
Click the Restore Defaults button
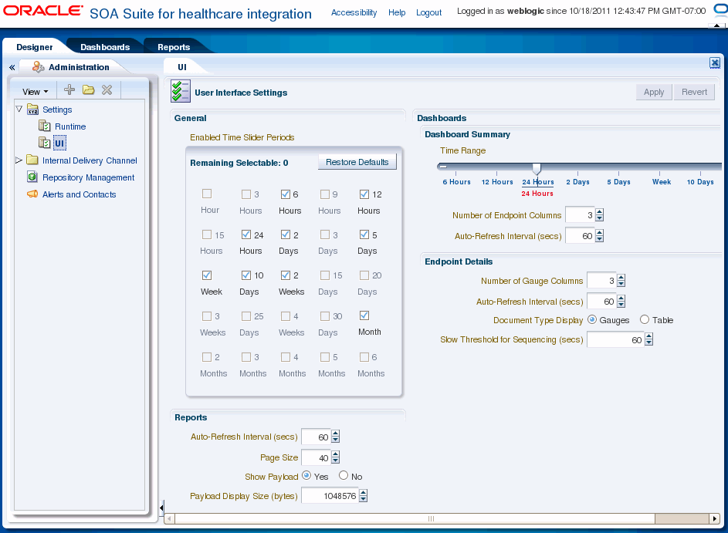[x=357, y=162]
